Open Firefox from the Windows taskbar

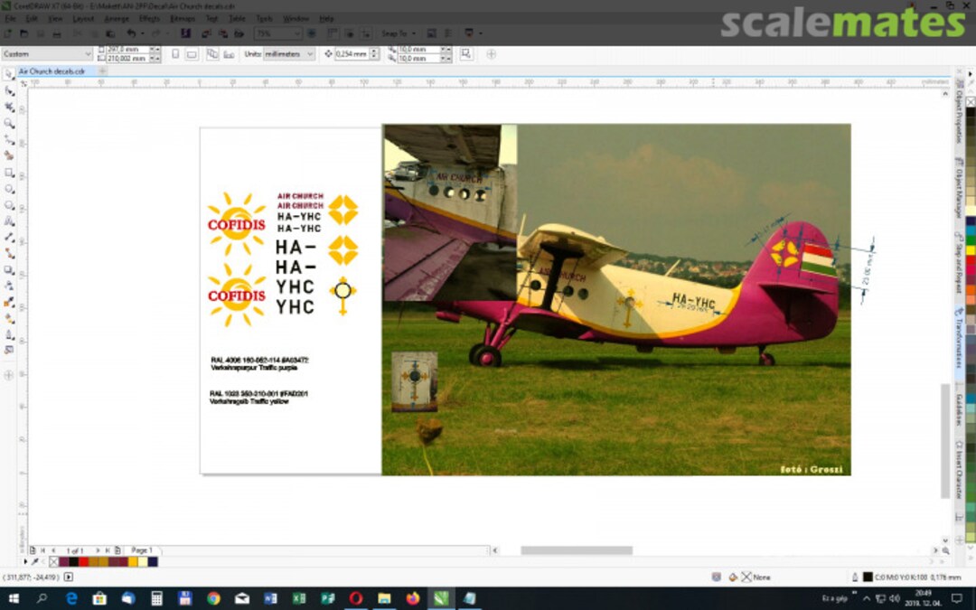412,598
